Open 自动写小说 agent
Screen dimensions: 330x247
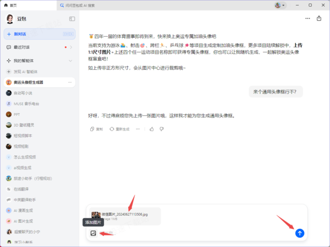pyautogui.click(x=40, y=93)
